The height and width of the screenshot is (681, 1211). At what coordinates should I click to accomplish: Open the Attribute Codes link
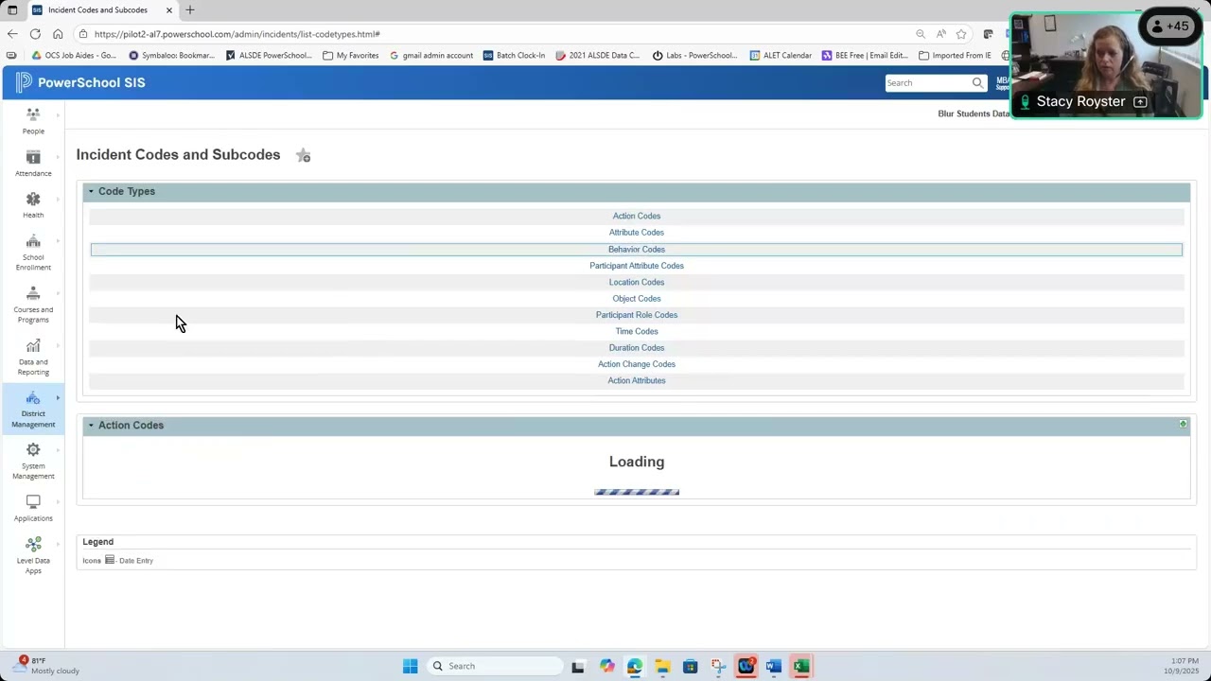tap(637, 233)
